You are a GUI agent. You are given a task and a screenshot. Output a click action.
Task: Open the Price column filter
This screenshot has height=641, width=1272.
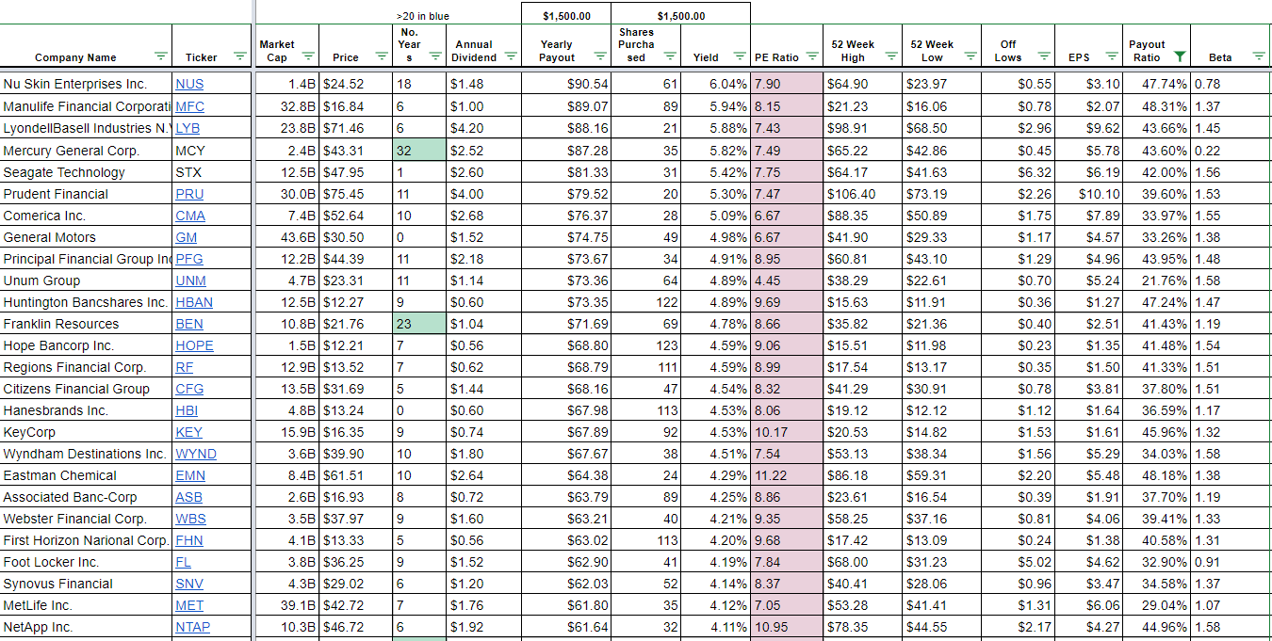coord(381,56)
